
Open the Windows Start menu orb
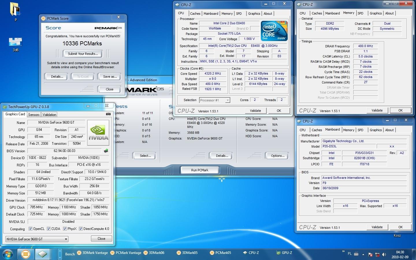point(7,254)
